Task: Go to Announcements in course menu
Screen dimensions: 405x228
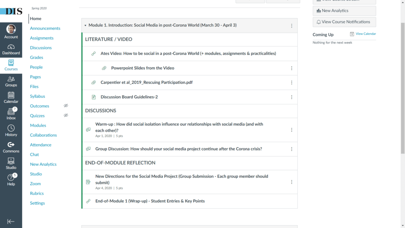Action: click(x=45, y=28)
